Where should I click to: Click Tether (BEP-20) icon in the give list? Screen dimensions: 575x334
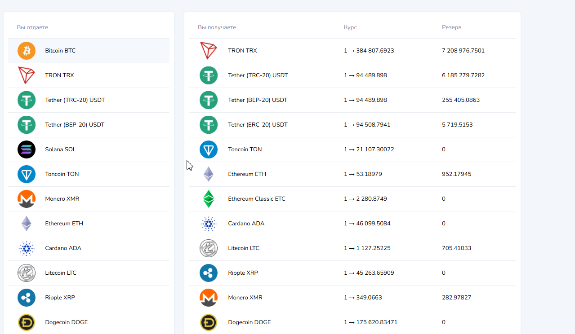click(x=27, y=125)
